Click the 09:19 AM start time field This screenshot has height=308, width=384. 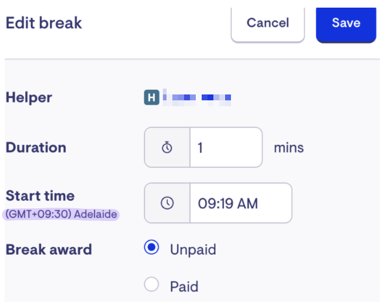[240, 203]
